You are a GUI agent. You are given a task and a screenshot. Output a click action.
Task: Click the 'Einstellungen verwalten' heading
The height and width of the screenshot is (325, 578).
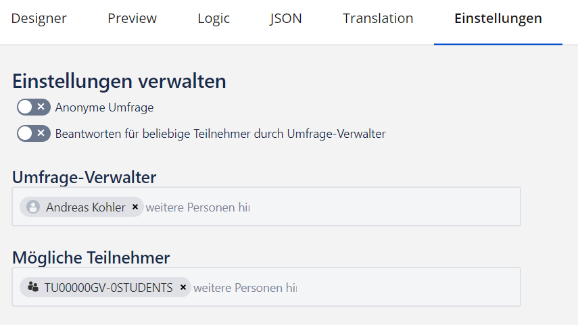click(x=119, y=82)
